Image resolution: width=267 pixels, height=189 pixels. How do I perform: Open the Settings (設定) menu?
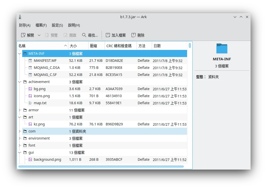click(57, 25)
